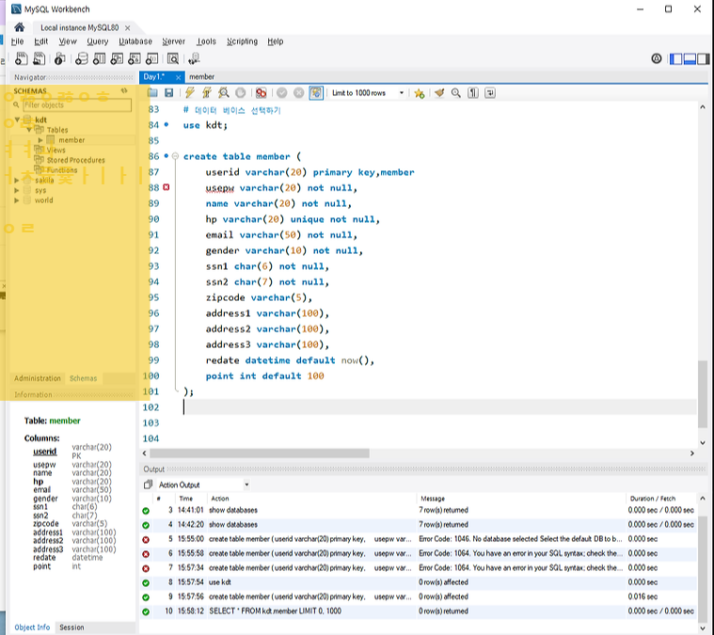Open the Limit to 1000 rows dropdown
Image resolution: width=714 pixels, height=635 pixels.
401,93
